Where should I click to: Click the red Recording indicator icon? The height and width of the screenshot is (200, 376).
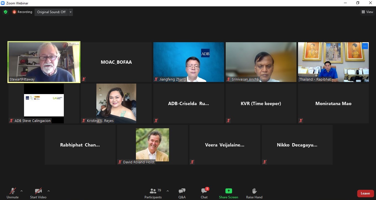click(x=14, y=12)
